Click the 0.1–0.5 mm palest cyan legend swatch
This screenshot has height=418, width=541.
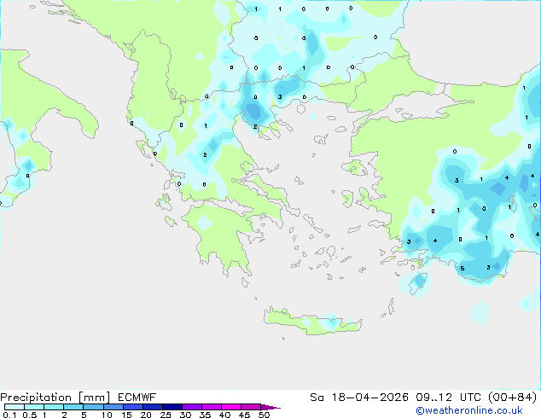click(x=15, y=407)
